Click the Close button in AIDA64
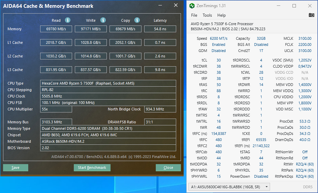Screen dimensions: 318x193 pyautogui.click(x=168, y=168)
